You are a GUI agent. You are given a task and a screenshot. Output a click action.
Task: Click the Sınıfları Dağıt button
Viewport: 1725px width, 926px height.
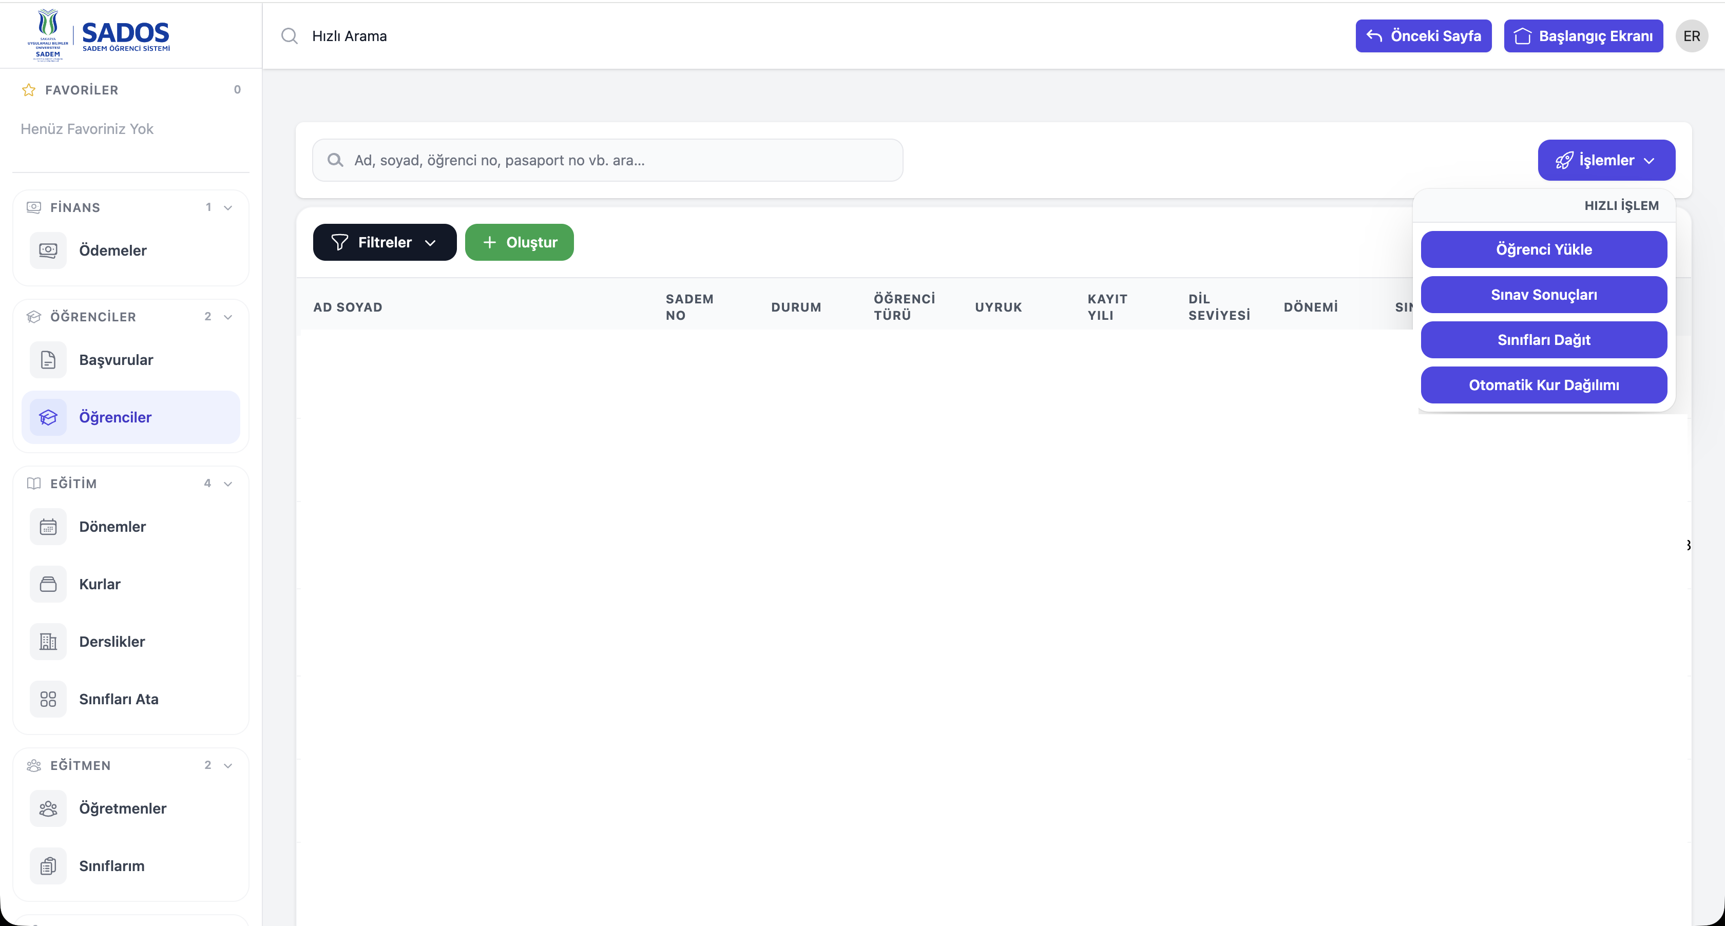point(1544,339)
